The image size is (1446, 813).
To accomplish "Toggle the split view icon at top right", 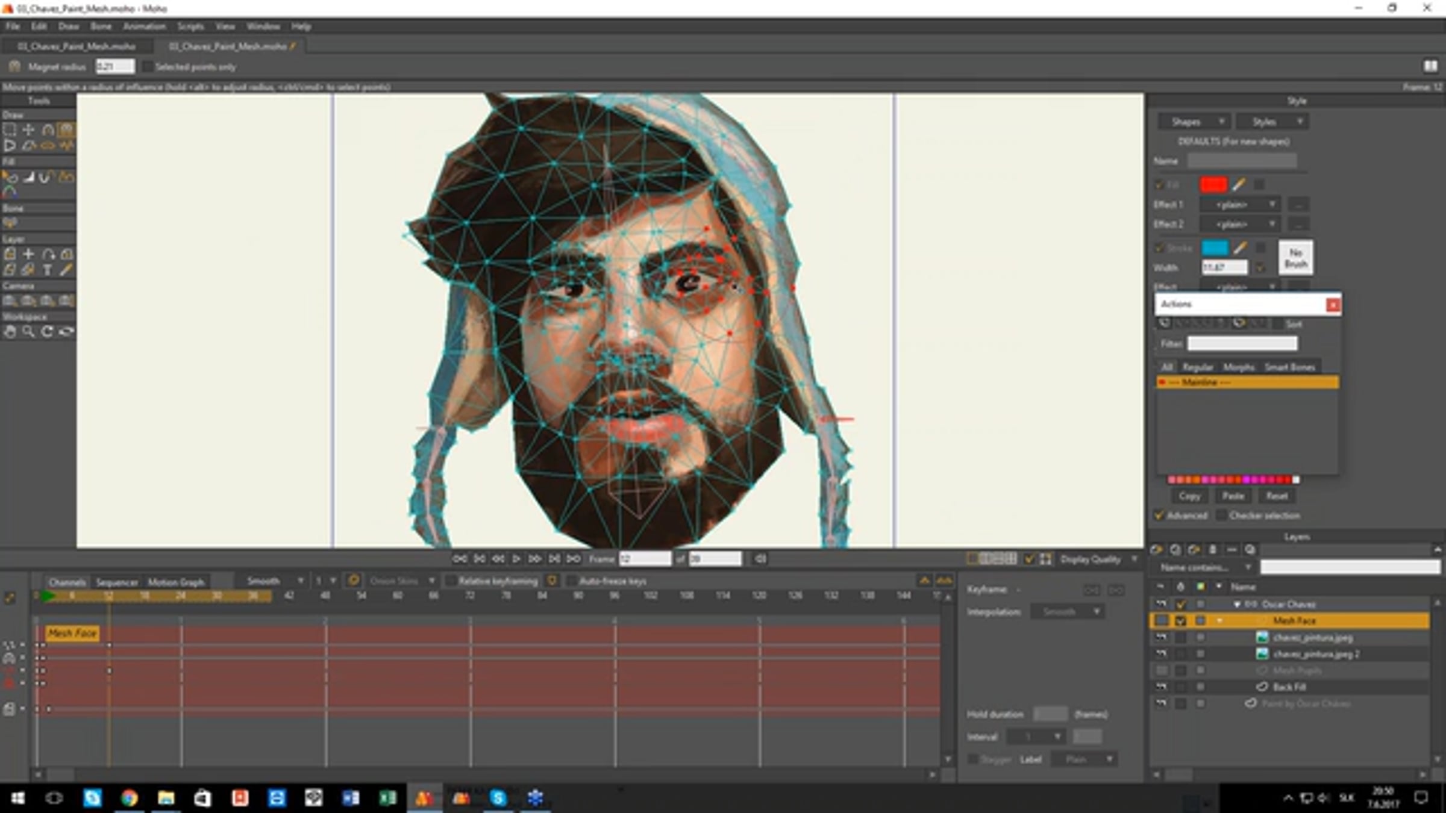I will (x=1430, y=66).
